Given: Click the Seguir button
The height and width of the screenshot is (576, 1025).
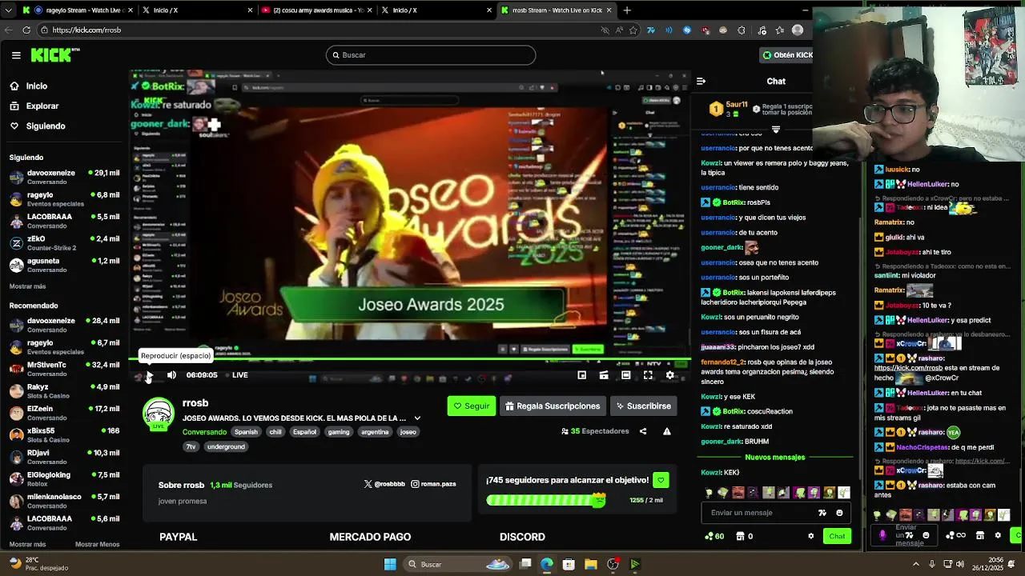Looking at the screenshot, I should coord(472,406).
